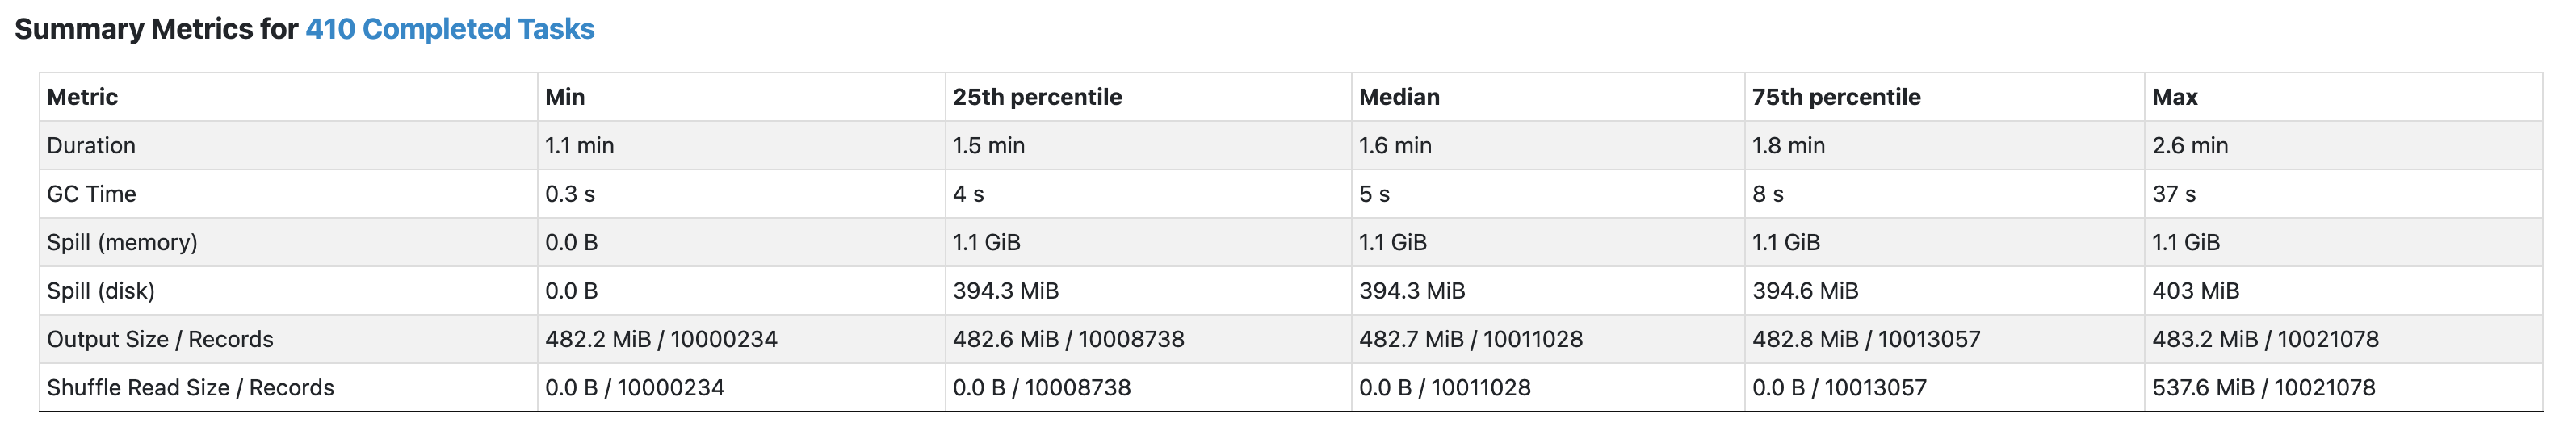Select the Spill (disk) row label

pyautogui.click(x=101, y=291)
